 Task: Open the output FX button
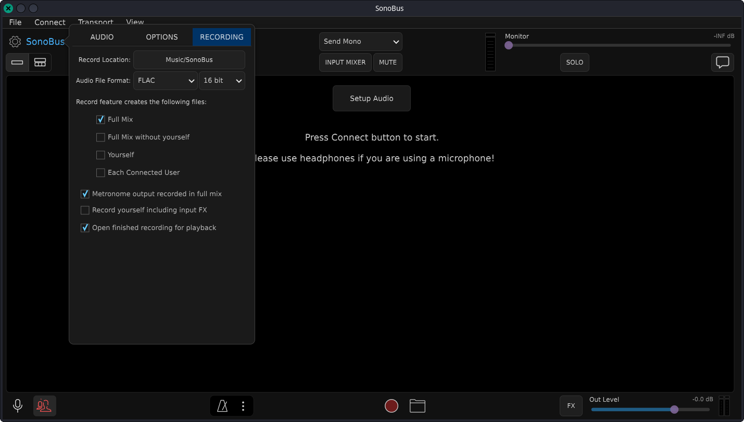pos(571,406)
